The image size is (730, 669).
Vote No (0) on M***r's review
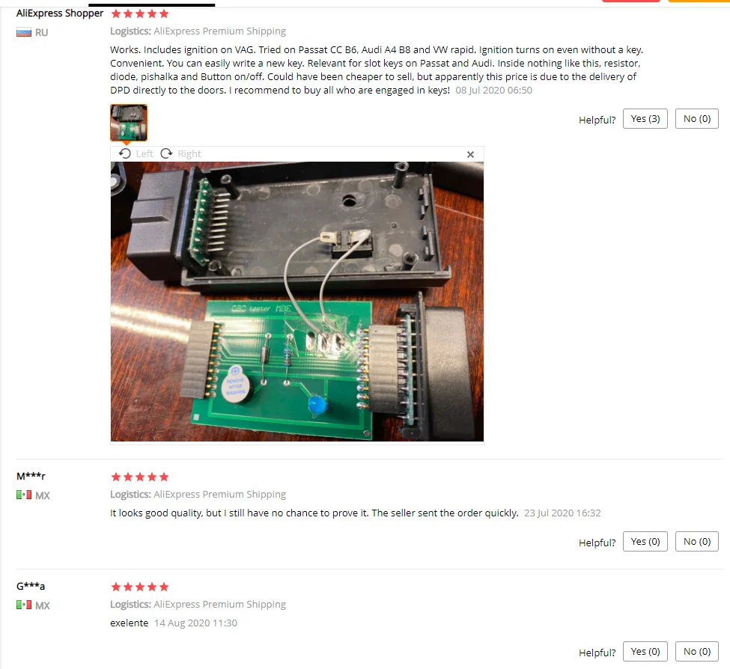(696, 542)
